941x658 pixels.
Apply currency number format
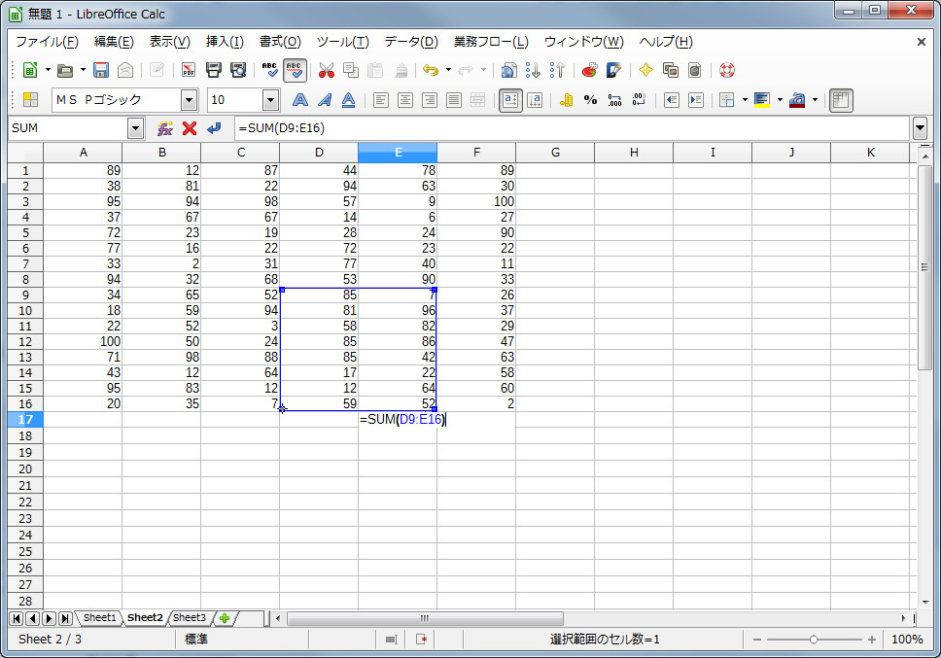(x=566, y=100)
